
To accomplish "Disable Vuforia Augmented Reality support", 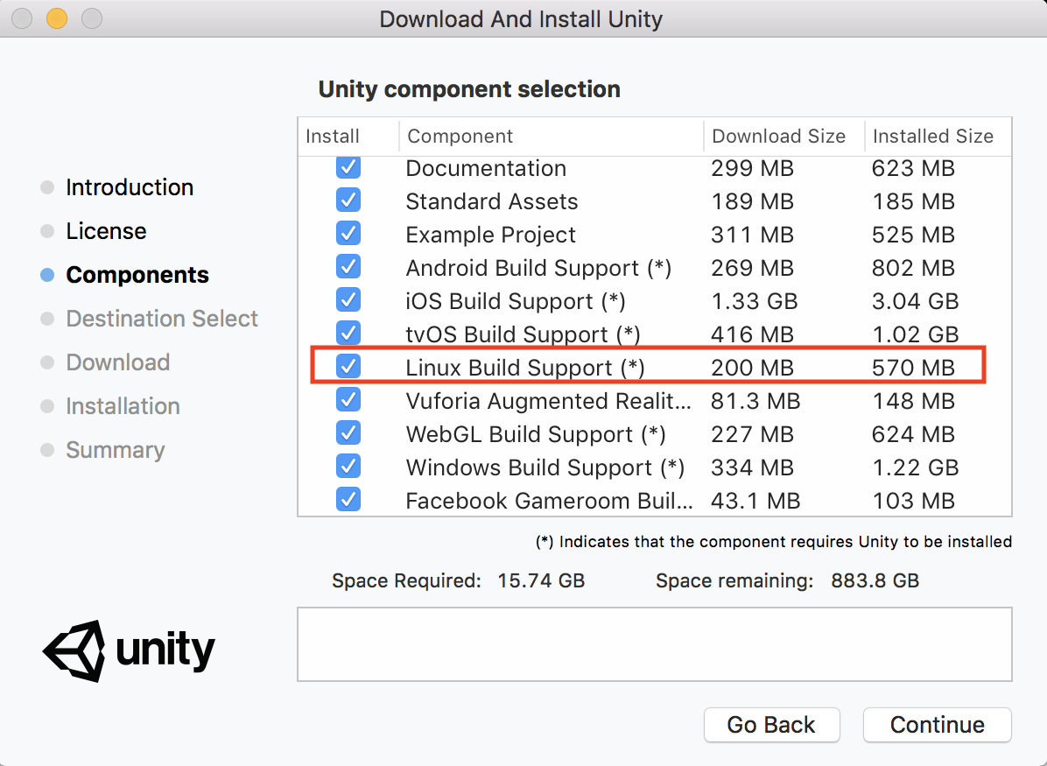I will click(x=348, y=399).
